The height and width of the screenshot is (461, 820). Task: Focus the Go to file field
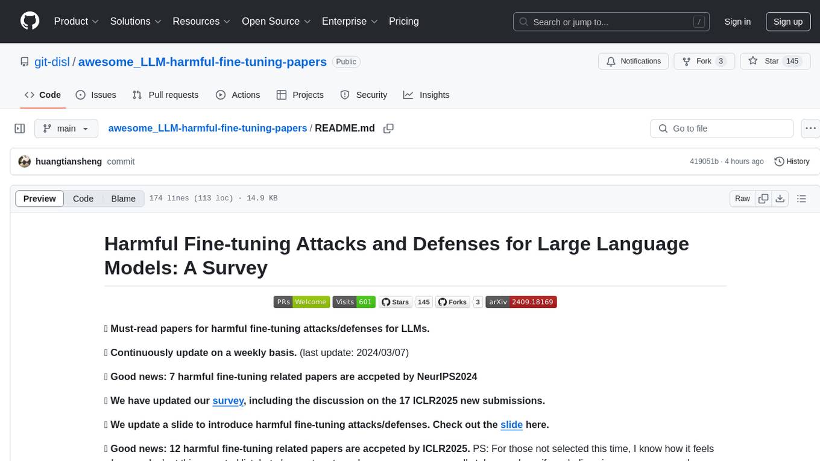click(722, 129)
